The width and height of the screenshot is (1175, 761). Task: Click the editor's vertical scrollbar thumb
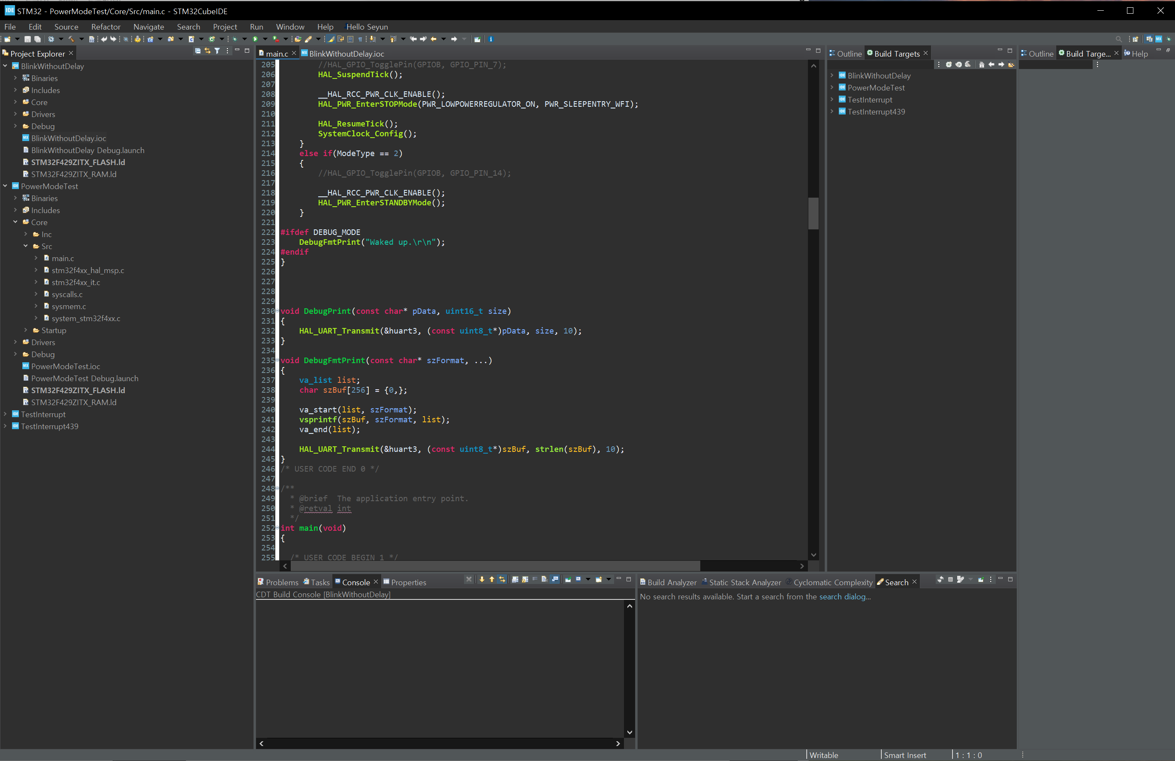click(813, 213)
